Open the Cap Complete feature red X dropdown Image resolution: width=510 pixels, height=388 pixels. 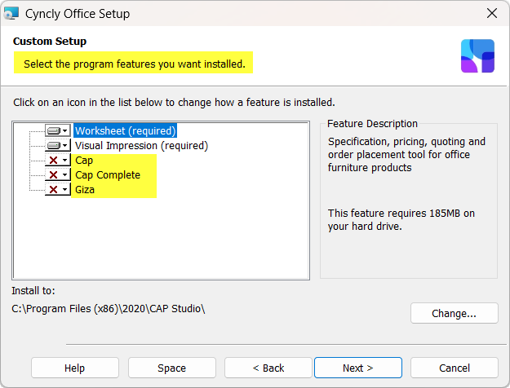[x=58, y=174]
